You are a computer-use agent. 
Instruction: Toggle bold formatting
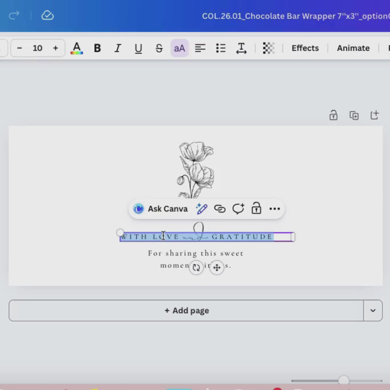pos(97,48)
